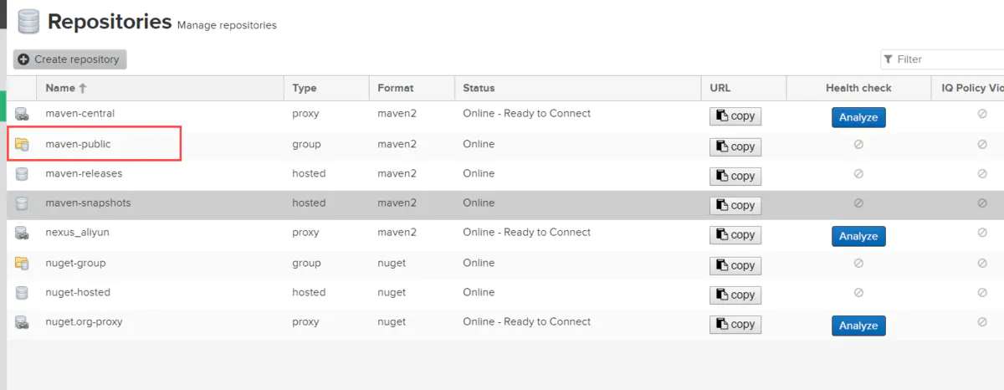
Task: Click the maven-central proxy repository icon
Action: click(x=22, y=114)
